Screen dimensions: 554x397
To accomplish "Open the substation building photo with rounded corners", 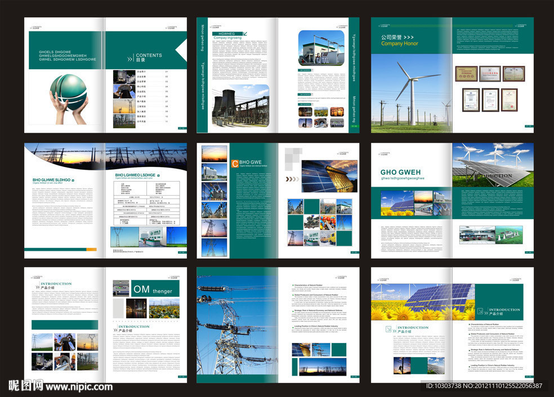I will click(x=321, y=48).
